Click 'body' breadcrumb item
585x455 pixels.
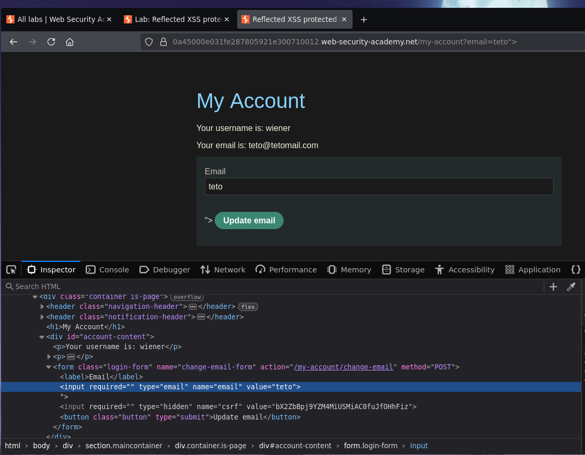[x=41, y=446]
